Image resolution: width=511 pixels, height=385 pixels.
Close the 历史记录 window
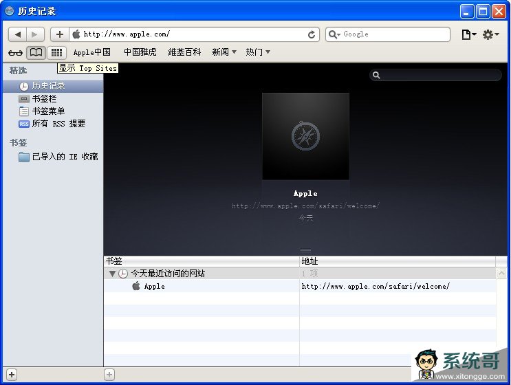point(499,12)
